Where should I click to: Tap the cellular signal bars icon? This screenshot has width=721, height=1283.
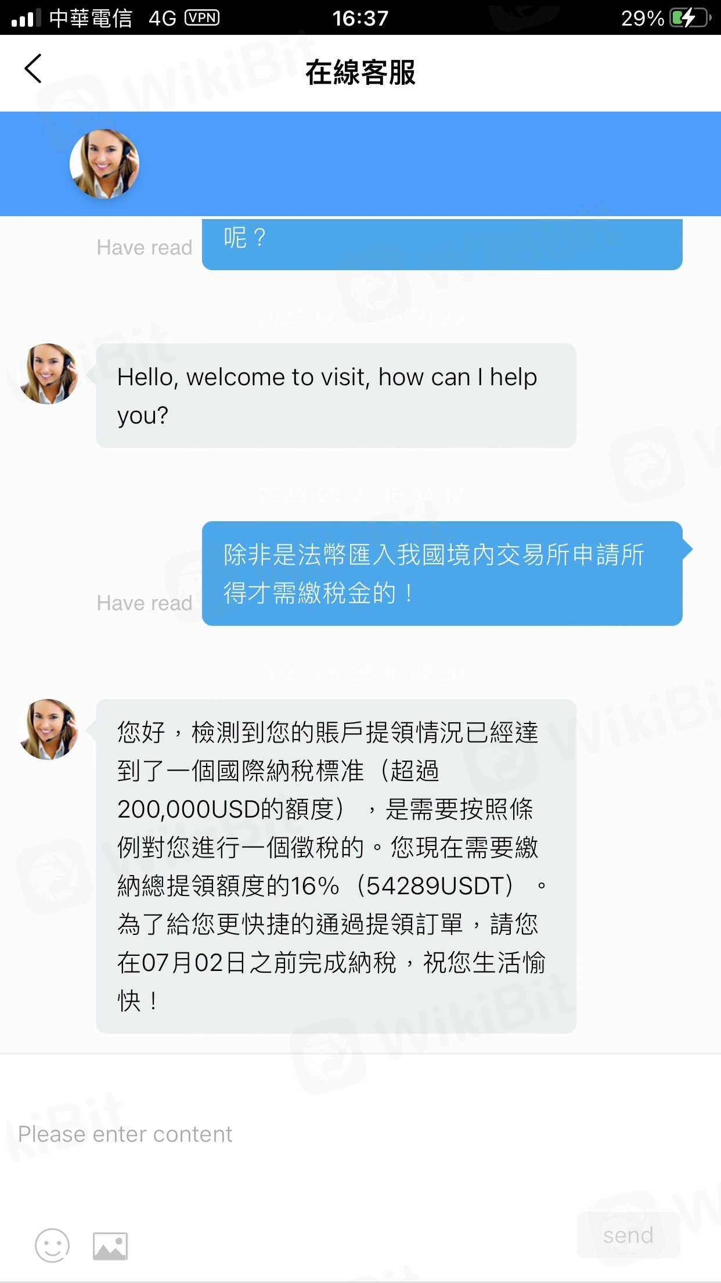tap(26, 18)
